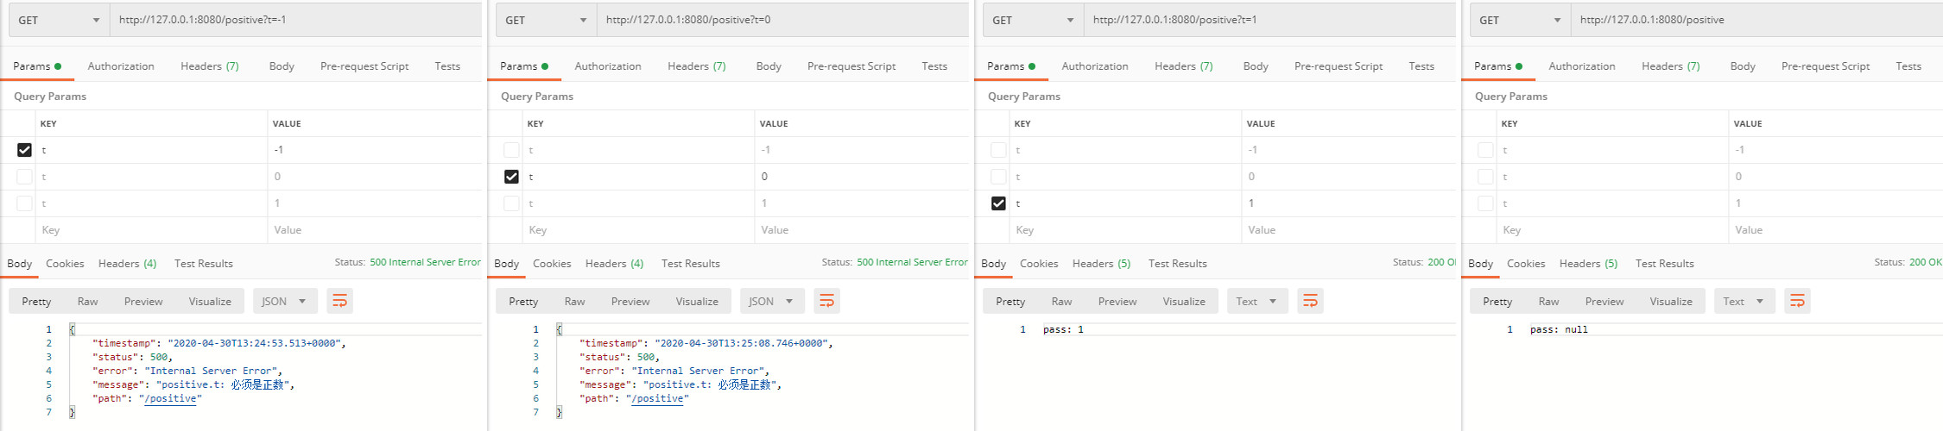1943x431 pixels.
Task: Switch to Raw view in the 'pass: 1' response
Action: [x=1061, y=301]
